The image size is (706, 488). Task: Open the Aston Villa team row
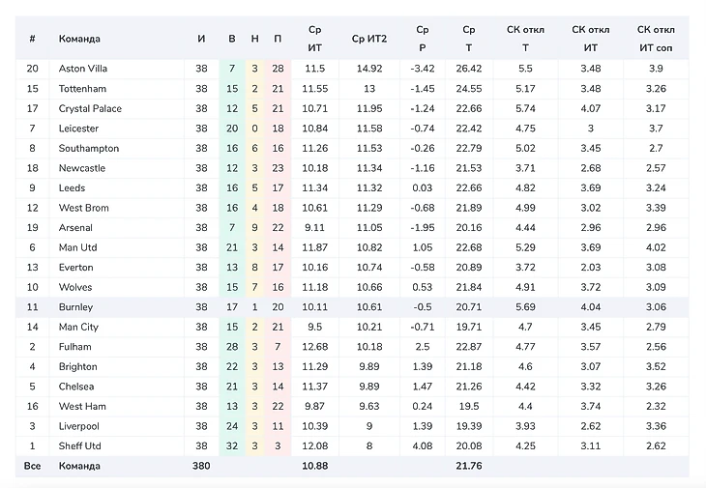pos(82,69)
